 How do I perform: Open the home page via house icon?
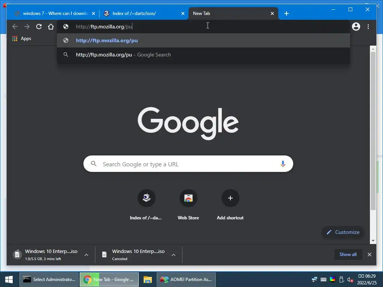tap(51, 27)
